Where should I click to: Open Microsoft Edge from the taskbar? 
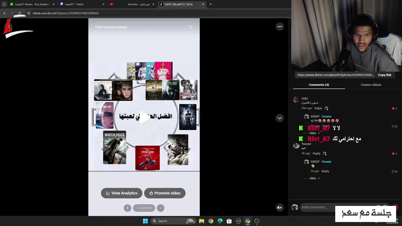pos(220,221)
